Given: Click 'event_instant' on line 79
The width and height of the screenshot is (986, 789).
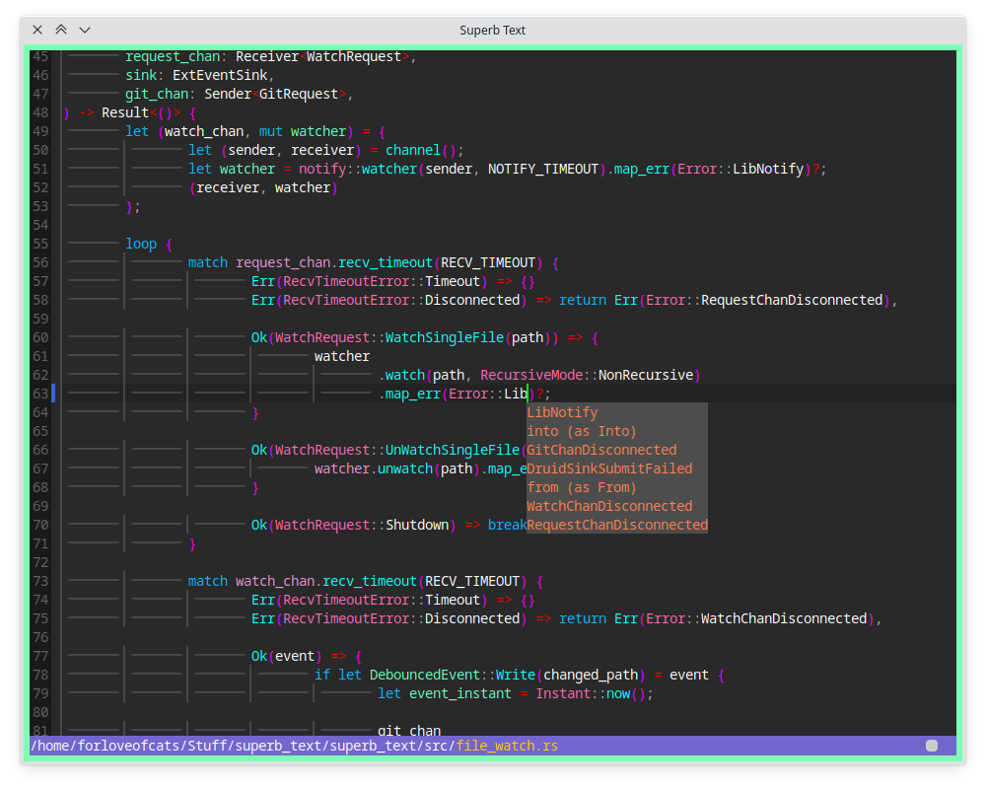Looking at the screenshot, I should 460,694.
